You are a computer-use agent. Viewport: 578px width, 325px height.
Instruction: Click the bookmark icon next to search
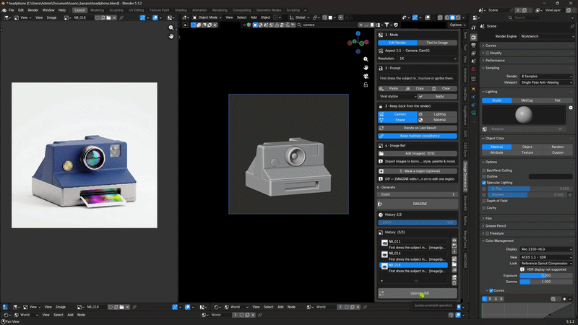coord(372,25)
